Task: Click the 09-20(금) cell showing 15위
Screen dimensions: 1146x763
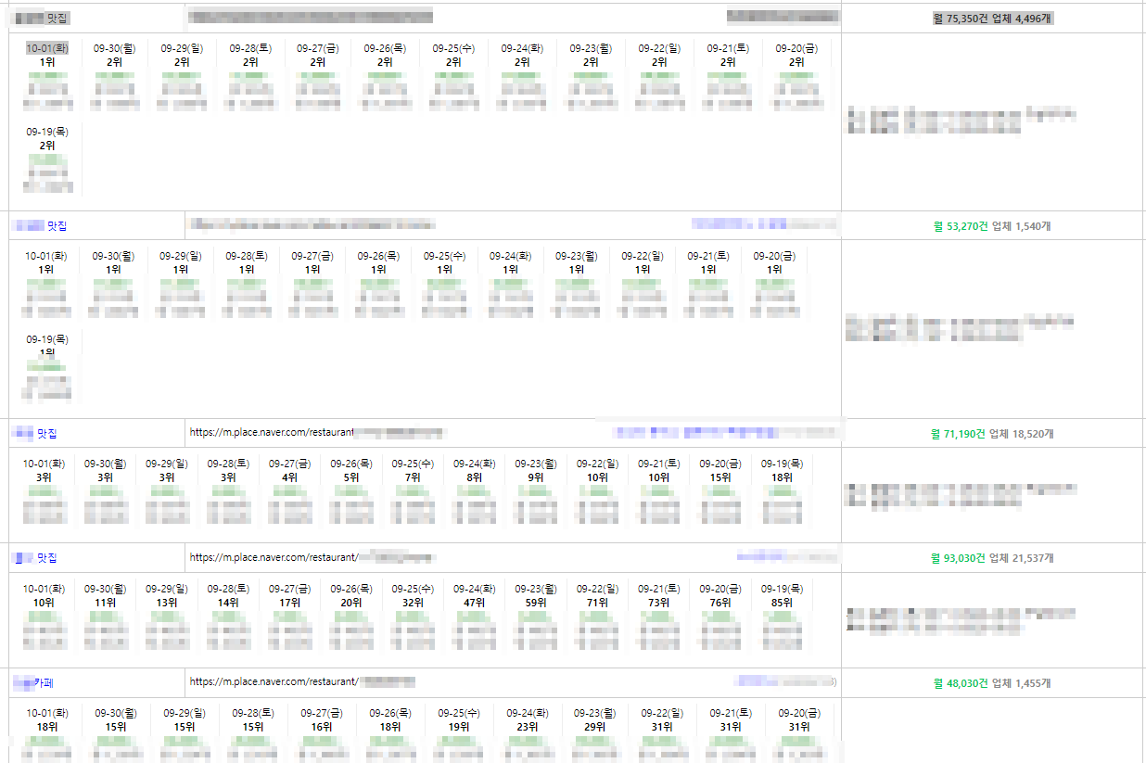Action: tap(720, 471)
